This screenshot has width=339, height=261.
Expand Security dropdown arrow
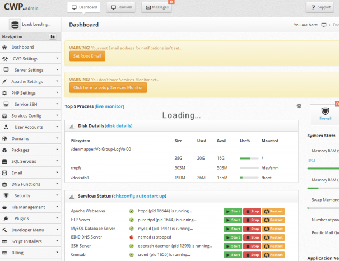[x=57, y=195]
